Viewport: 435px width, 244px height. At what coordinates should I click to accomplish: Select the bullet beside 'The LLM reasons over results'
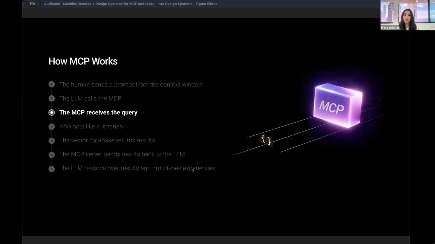52,169
